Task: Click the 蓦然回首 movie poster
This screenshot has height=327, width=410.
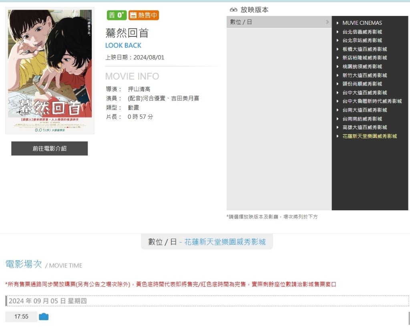Action: tap(50, 71)
